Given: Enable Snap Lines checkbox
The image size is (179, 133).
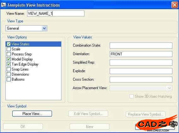Looking at the screenshot, I should pos(9,69).
